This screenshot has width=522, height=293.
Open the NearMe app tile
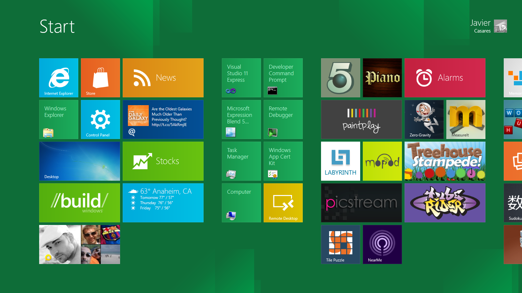pos(382,244)
